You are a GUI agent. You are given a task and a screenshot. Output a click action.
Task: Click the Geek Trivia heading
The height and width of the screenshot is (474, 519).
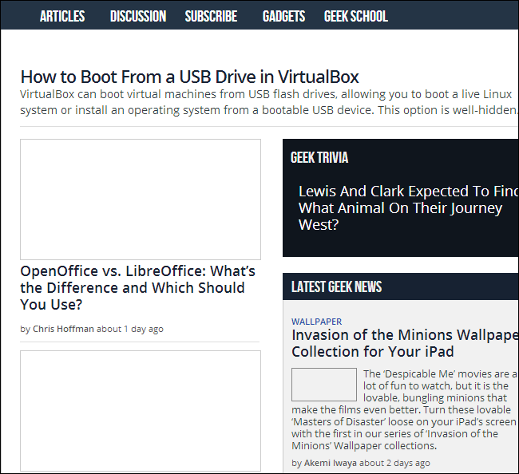pos(319,157)
